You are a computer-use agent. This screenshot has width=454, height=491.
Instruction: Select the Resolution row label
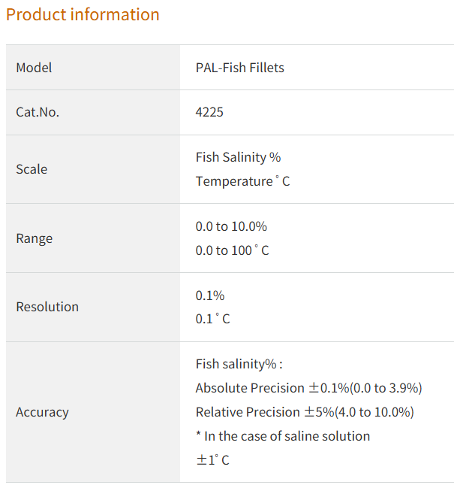(47, 307)
